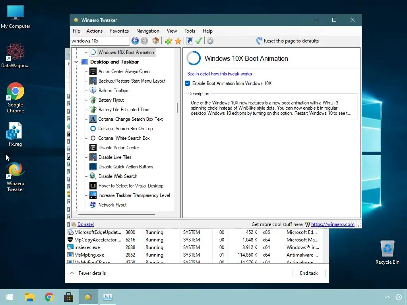
Task: Click the Windows Start button
Action: pyautogui.click(x=10, y=297)
